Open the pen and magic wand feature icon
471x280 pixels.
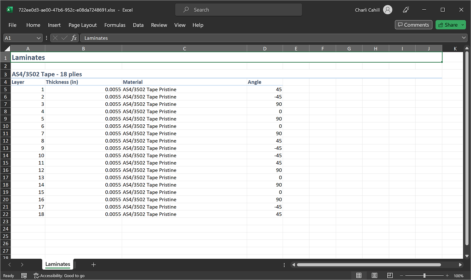406,10
